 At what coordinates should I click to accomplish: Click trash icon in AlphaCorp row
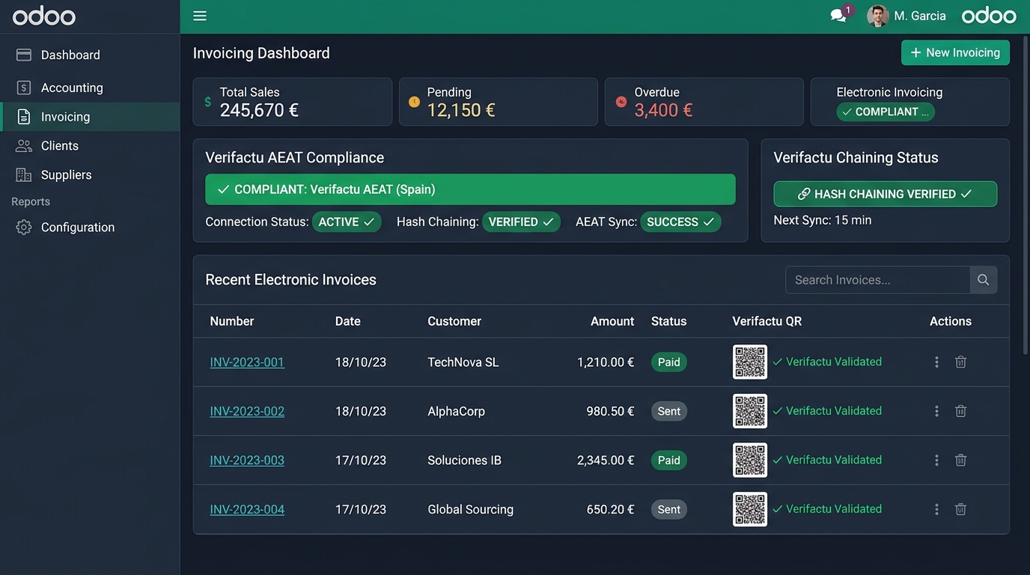point(961,411)
